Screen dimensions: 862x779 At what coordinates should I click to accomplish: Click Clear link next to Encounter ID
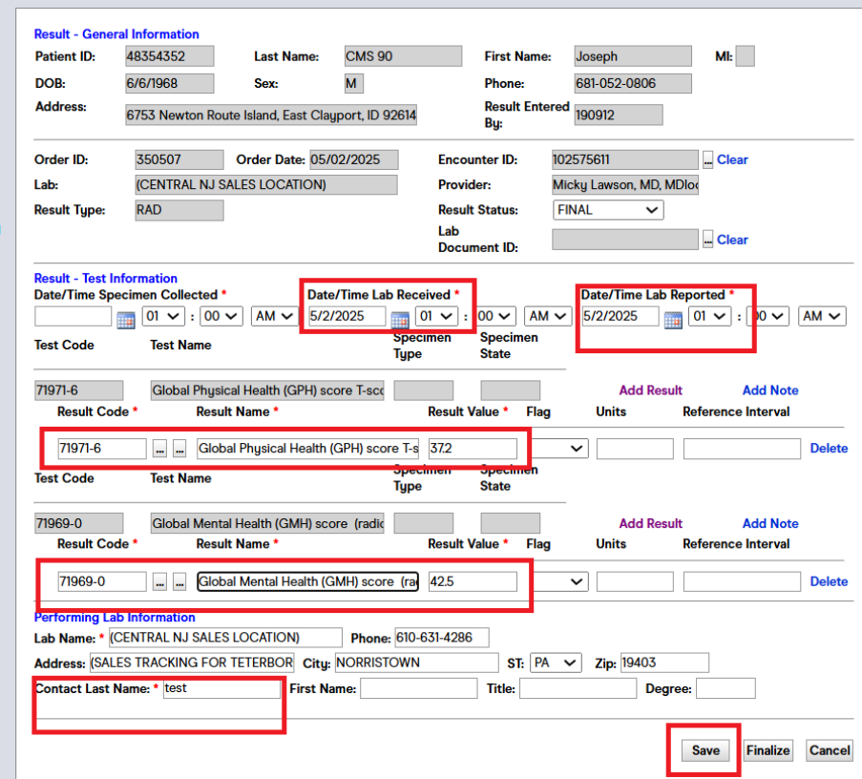[732, 160]
